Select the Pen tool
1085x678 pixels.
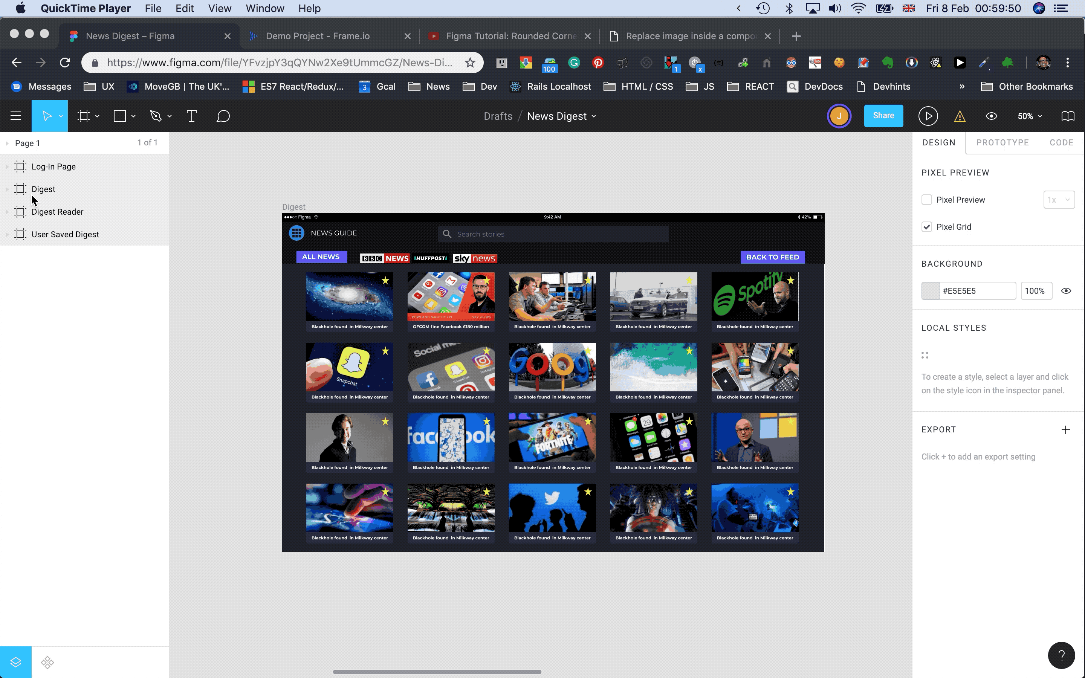coord(156,116)
